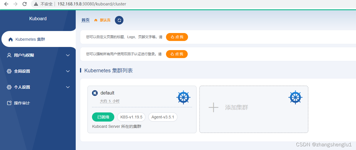This screenshot has height=150, width=356.
Task: Click the round blue refresh button
Action: tap(119, 20)
